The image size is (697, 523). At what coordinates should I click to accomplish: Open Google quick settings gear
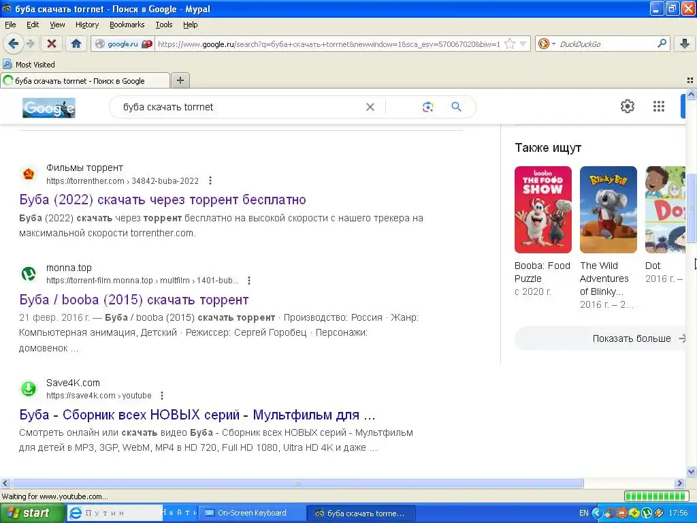click(627, 106)
